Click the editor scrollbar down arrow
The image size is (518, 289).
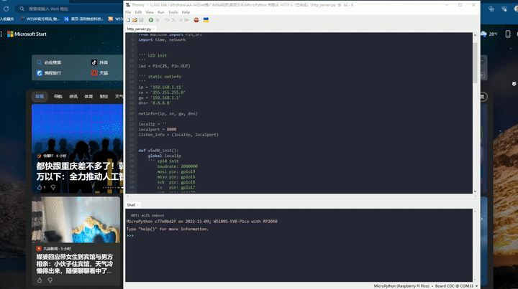[475, 191]
